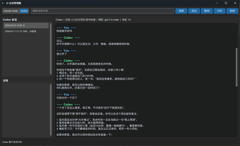The height and width of the screenshot is (146, 240).
Task: Switch to the Claude Code tab
Action: click(11, 11)
